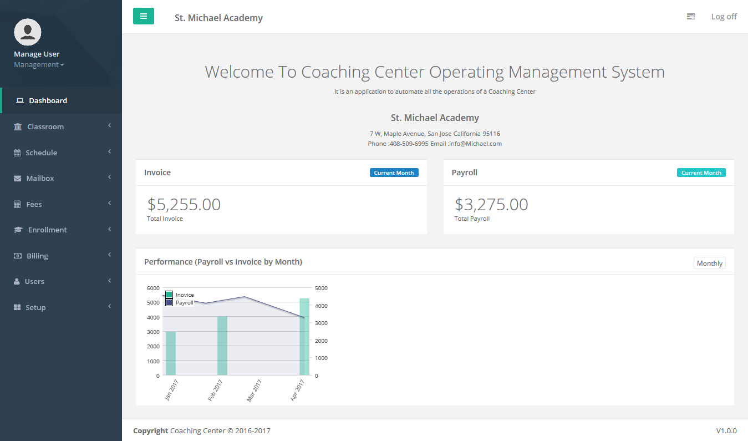Expand the Fees menu chevron
This screenshot has width=748, height=441.
click(x=110, y=204)
